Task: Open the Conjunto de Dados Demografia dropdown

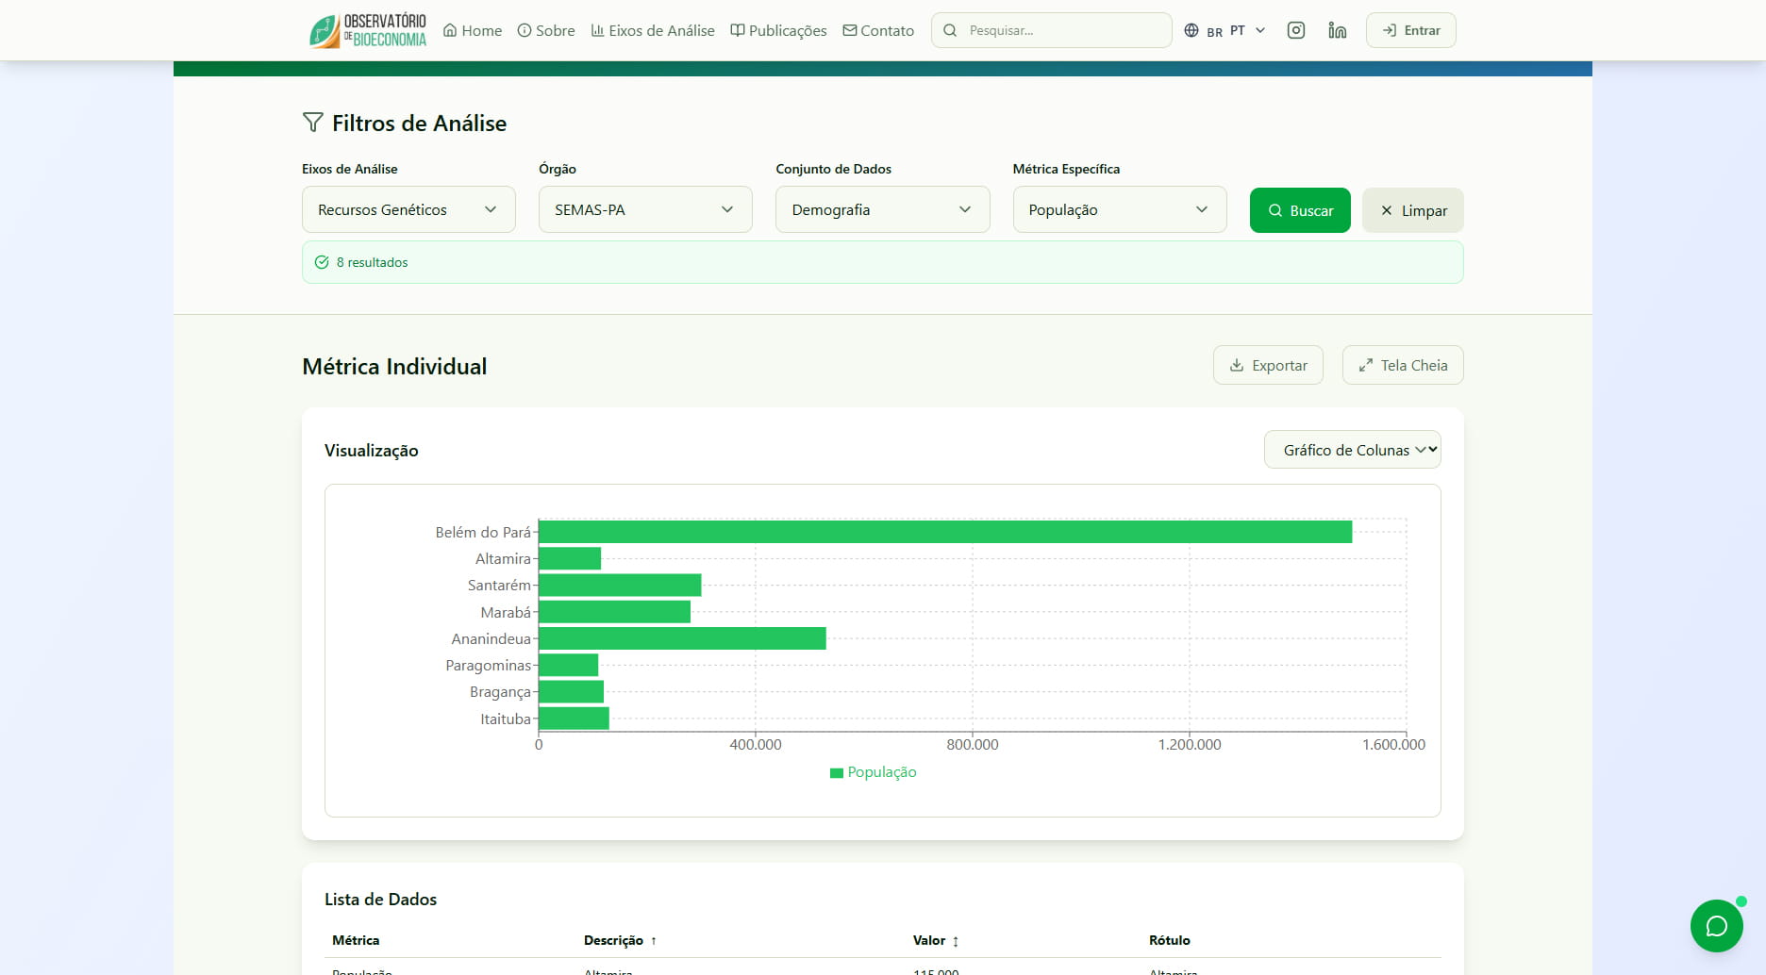Action: [881, 209]
